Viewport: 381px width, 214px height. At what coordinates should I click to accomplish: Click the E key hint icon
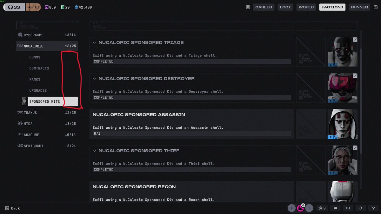tap(376, 7)
